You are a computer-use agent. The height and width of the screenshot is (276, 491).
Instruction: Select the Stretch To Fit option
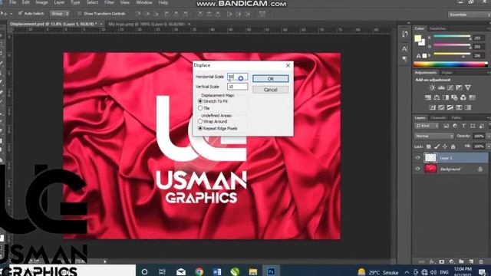[213, 101]
